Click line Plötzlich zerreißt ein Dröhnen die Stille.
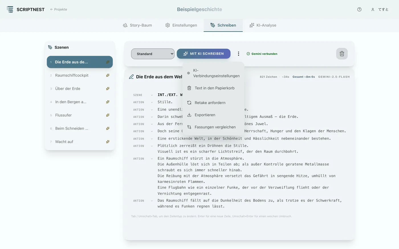 (203, 146)
